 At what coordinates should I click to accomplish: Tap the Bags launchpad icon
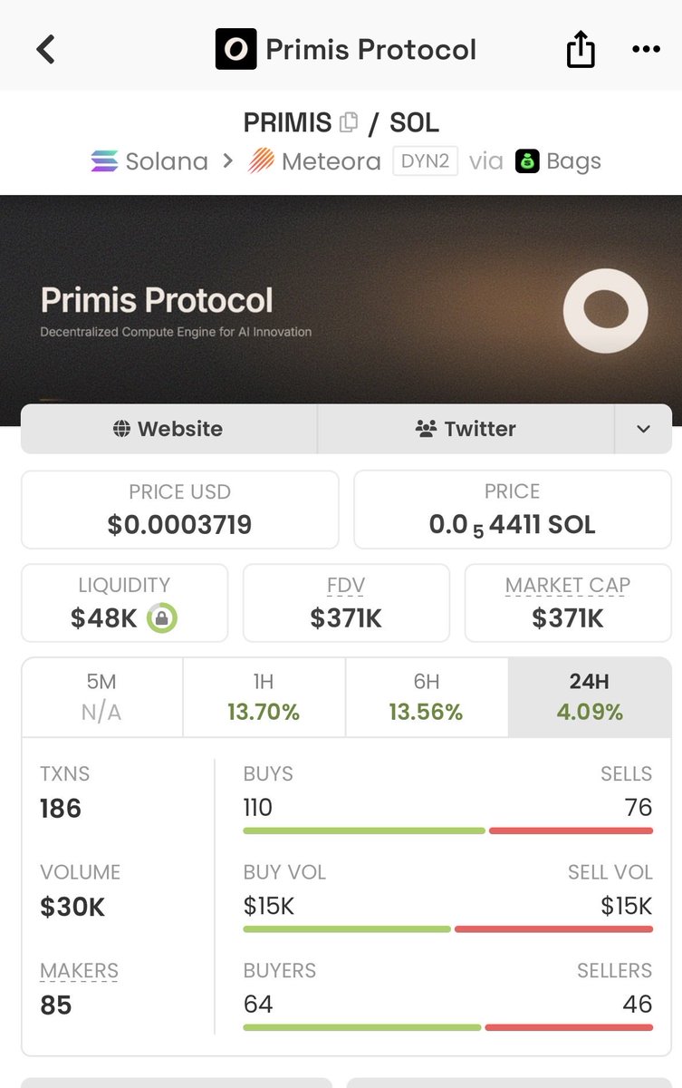point(527,161)
